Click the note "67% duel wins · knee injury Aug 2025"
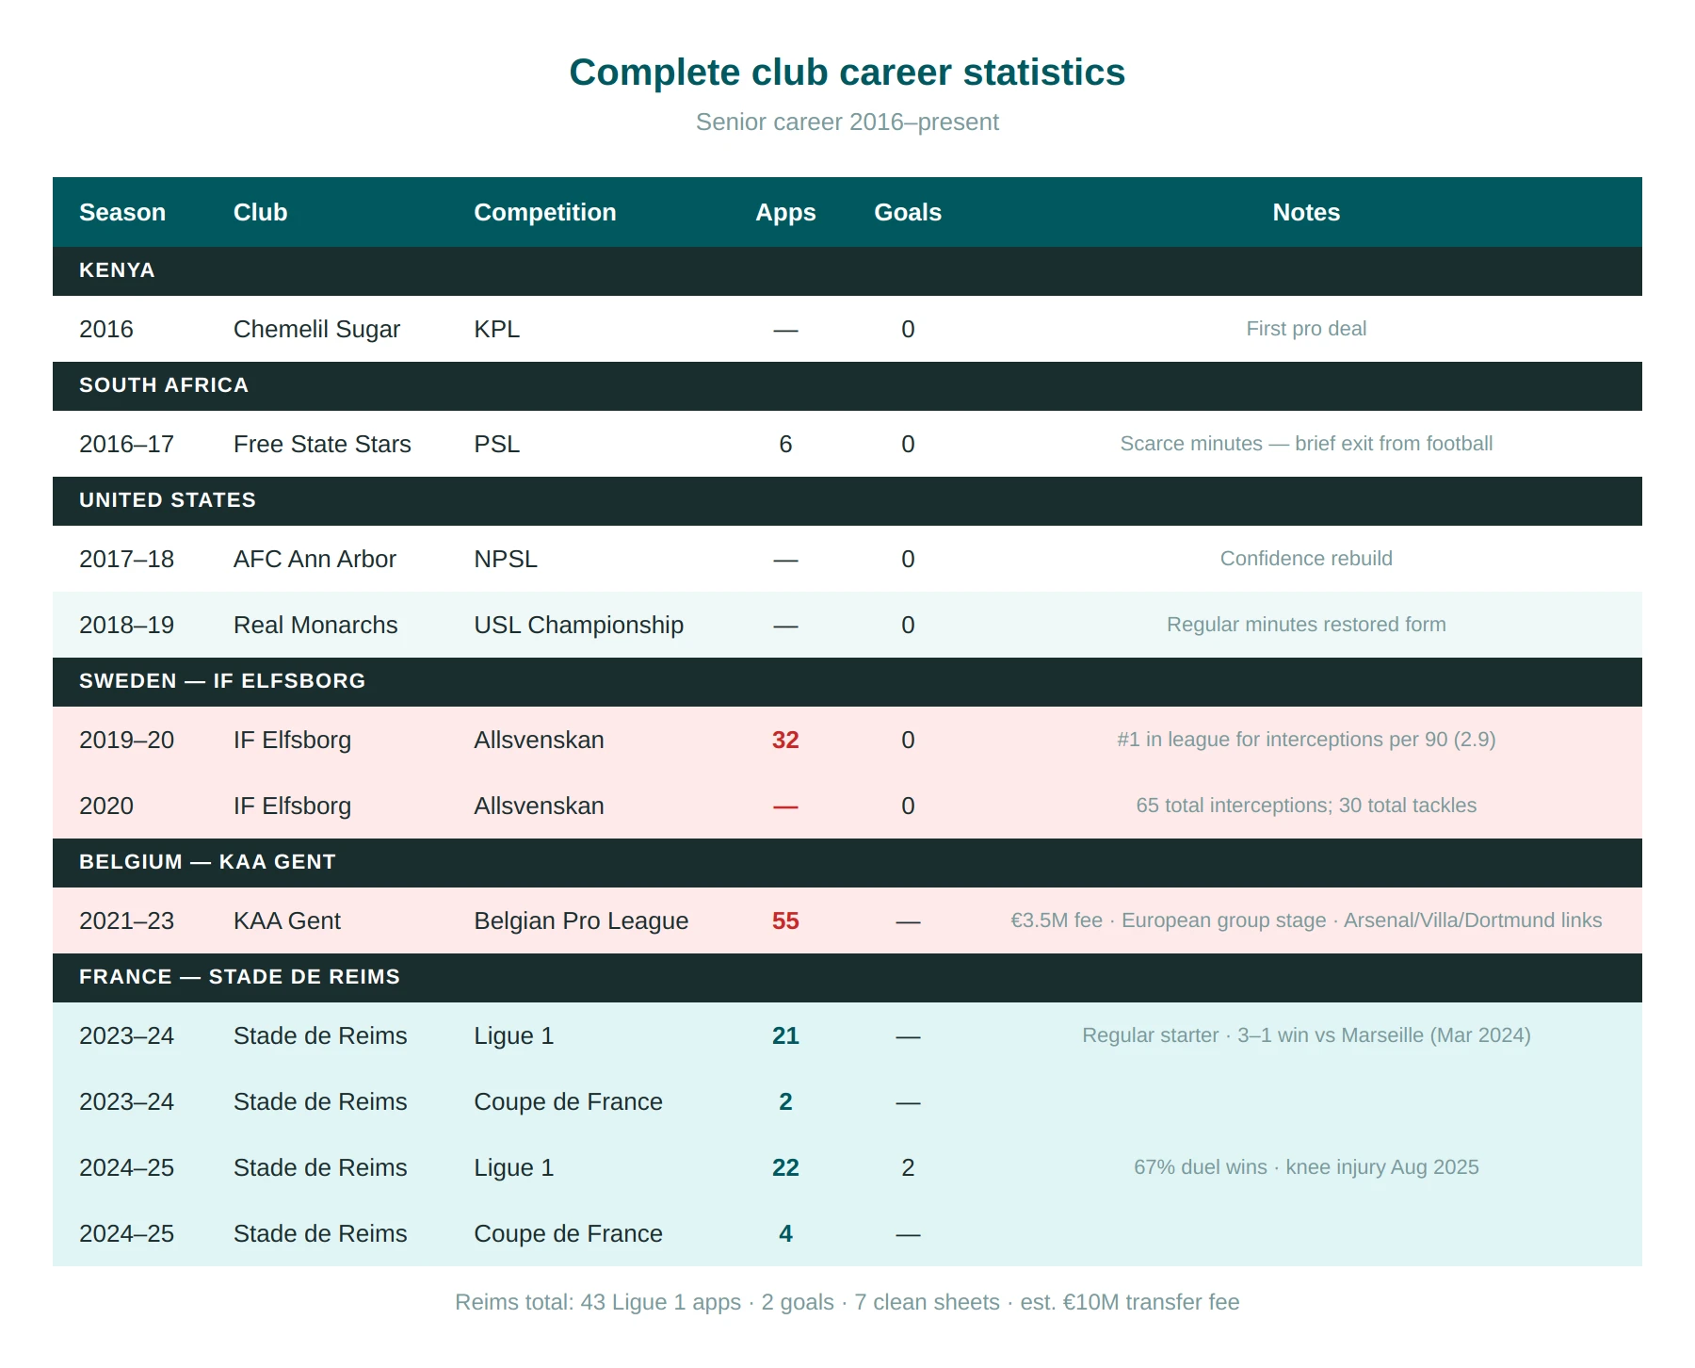Screen dimensions: 1695x1368 click(x=1306, y=1167)
